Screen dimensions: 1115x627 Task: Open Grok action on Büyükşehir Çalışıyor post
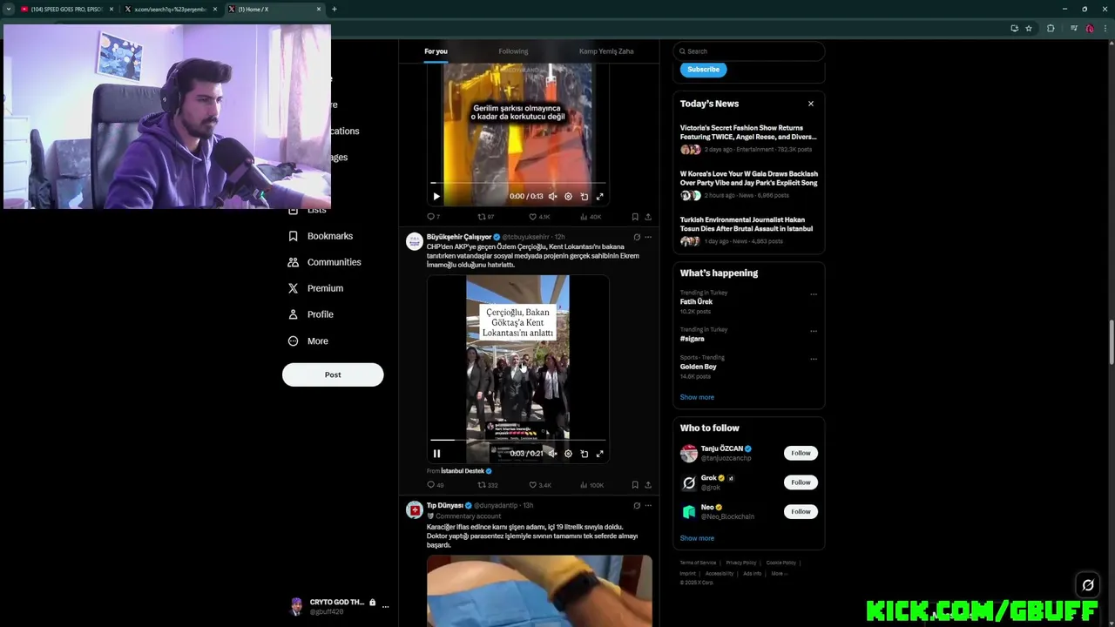click(x=637, y=237)
